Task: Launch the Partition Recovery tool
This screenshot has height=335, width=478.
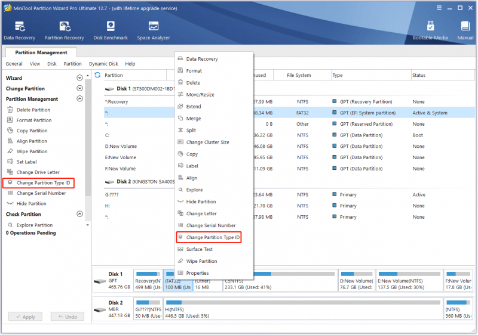Action: point(64,30)
